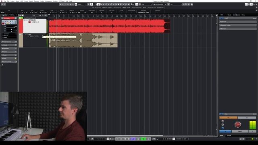Screen dimensions: 258x145
Task: Select the highlighted Object Selection arrow tool
Action: [x=98, y=4]
